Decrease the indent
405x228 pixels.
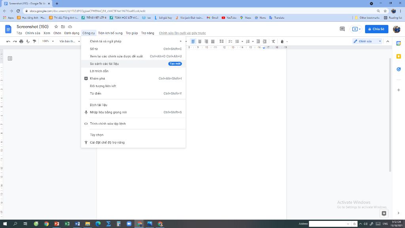click(x=258, y=41)
